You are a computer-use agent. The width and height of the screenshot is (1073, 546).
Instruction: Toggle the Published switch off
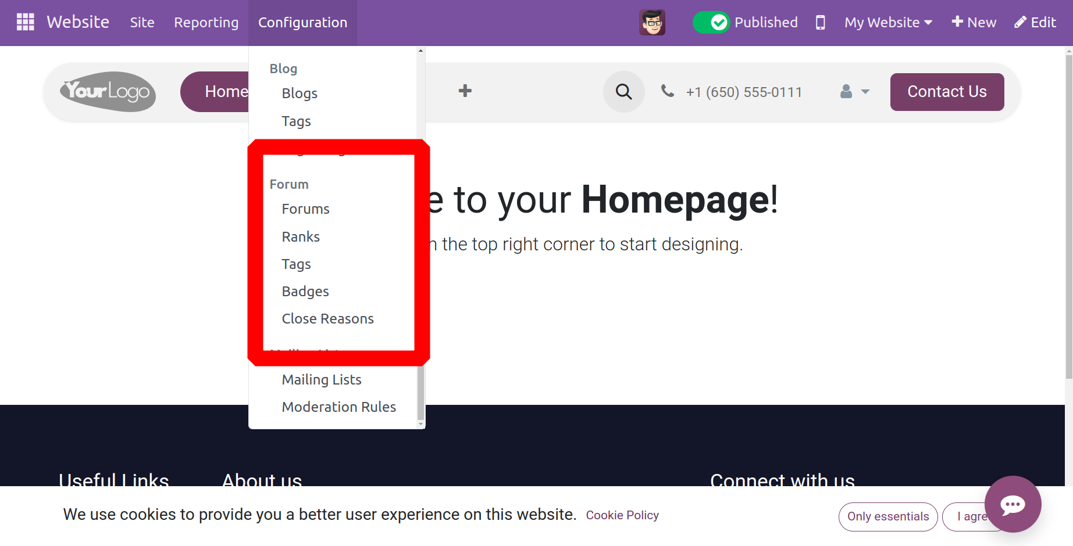pos(711,23)
